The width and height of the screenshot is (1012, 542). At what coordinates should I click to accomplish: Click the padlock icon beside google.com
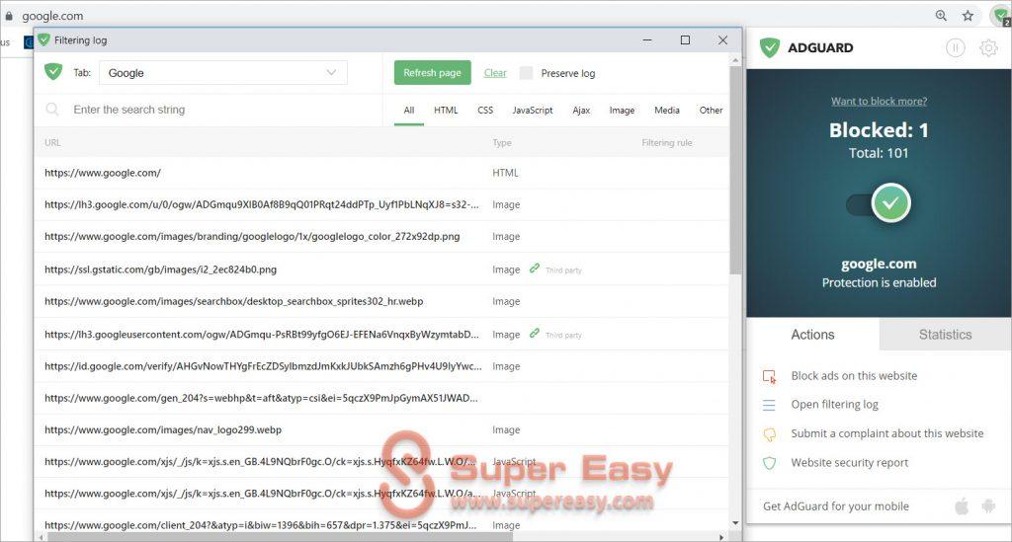click(x=9, y=16)
